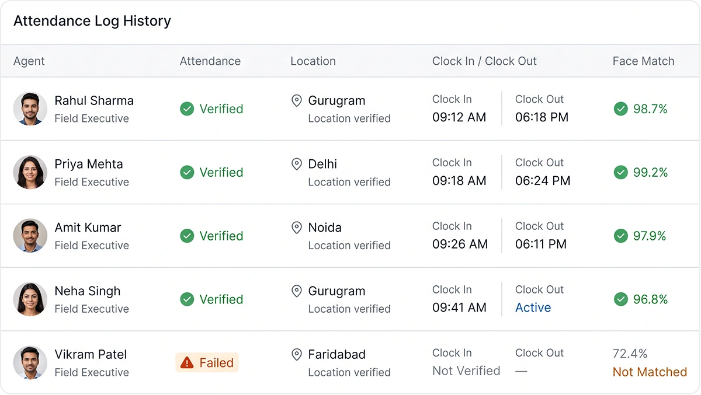701x395 pixels.
Task: Click the Attendance column header
Action: click(210, 61)
